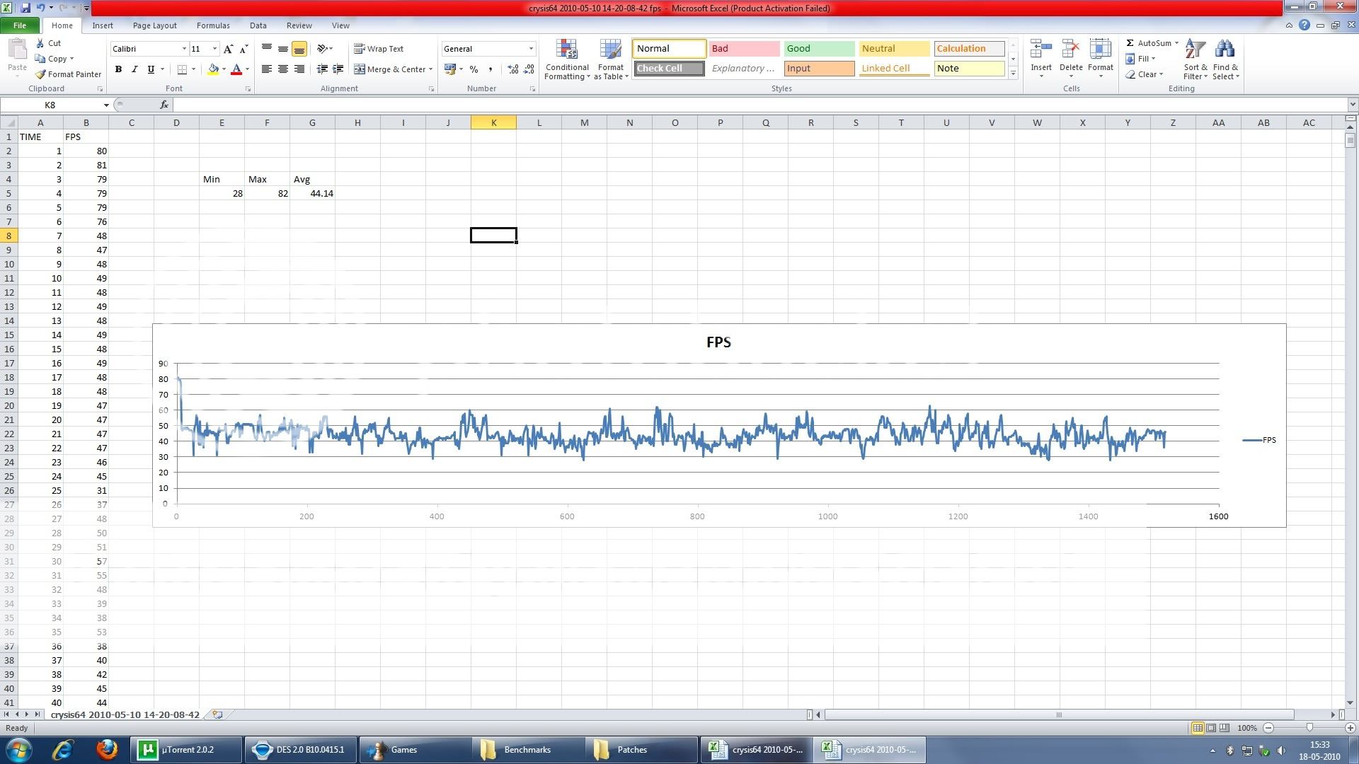This screenshot has height=764, width=1359.
Task: Apply the Good cell style
Action: [x=819, y=49]
